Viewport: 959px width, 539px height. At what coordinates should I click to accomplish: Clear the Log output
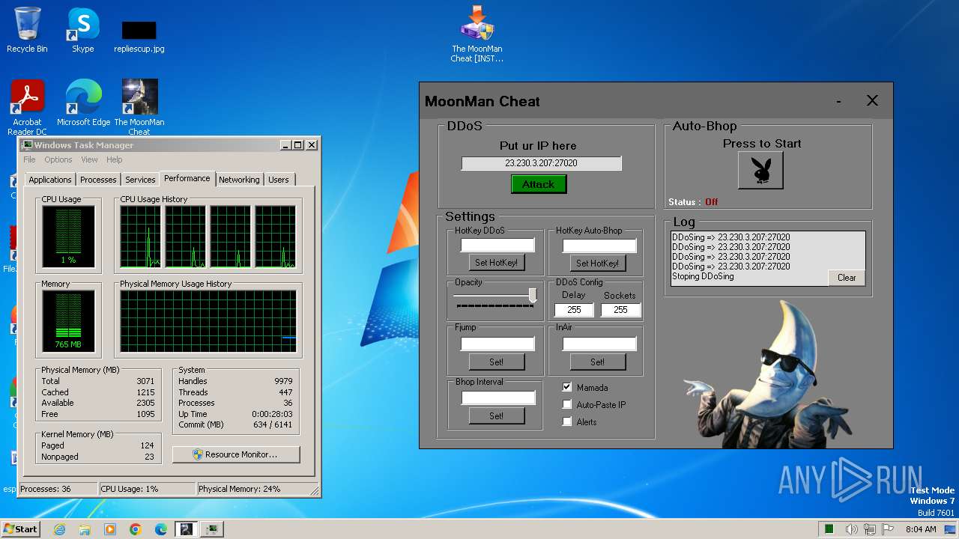click(847, 278)
